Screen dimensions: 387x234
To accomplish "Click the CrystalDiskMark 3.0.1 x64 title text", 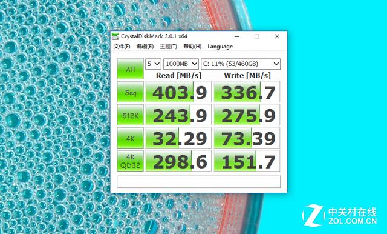I will [x=154, y=36].
